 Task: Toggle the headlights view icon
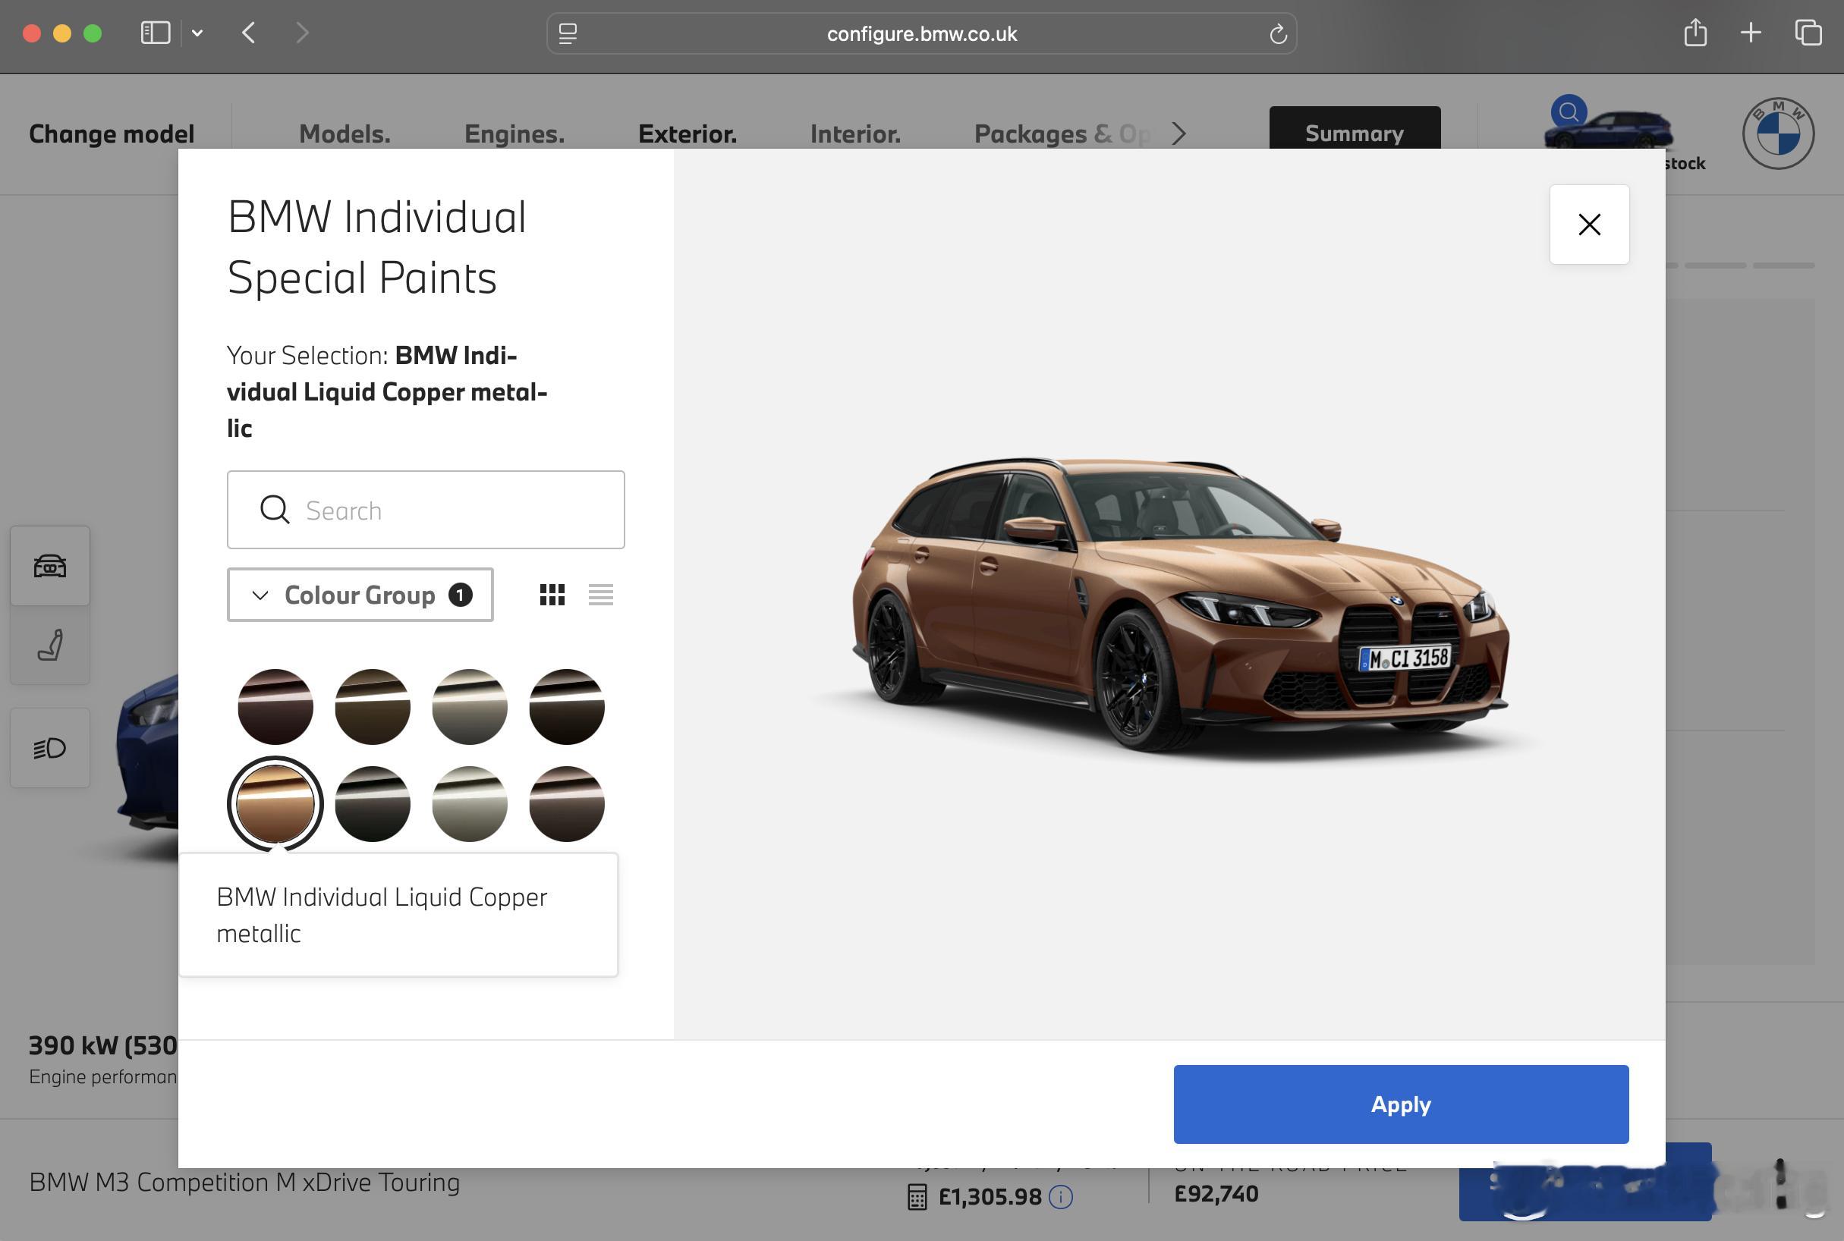coord(50,748)
